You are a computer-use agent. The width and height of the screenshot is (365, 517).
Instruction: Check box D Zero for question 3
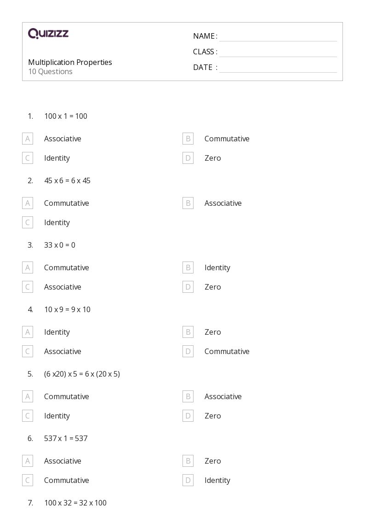pyautogui.click(x=188, y=287)
